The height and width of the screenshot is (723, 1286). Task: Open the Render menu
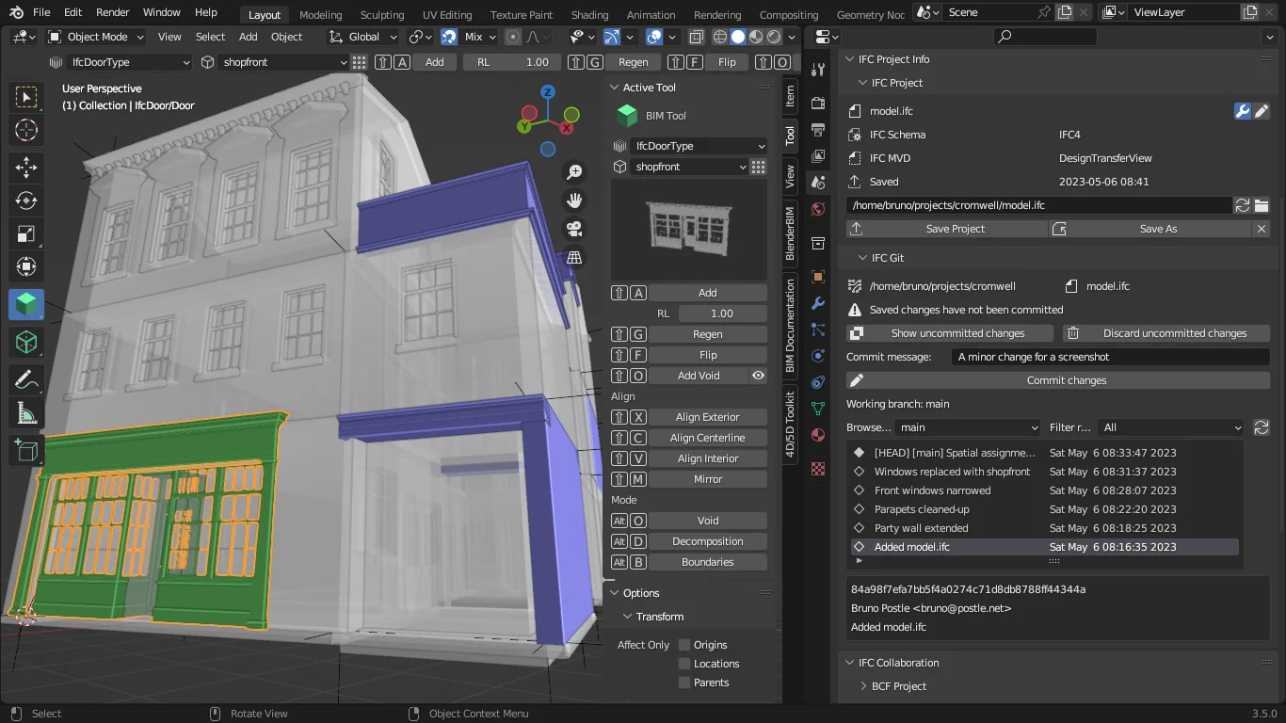[x=113, y=12]
